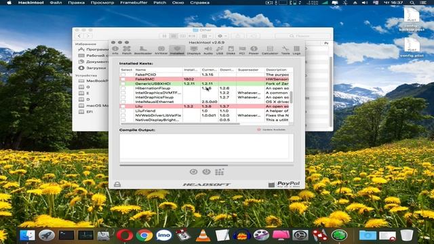Open the Power toolbar icon
The image size is (434, 244).
[x=254, y=50]
